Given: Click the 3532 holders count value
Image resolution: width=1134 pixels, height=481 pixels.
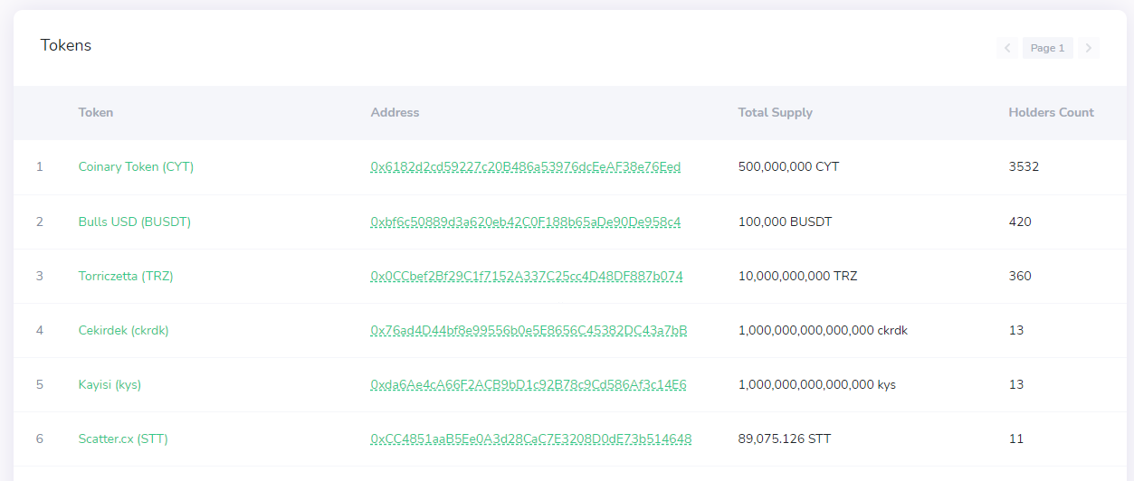Looking at the screenshot, I should click(x=1024, y=167).
